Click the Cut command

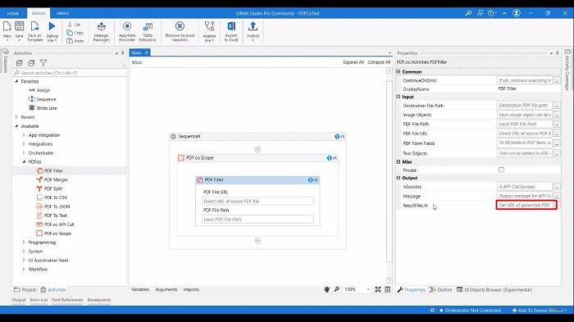pos(74,25)
